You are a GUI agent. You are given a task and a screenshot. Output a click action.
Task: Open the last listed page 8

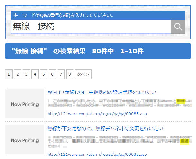point(70,74)
